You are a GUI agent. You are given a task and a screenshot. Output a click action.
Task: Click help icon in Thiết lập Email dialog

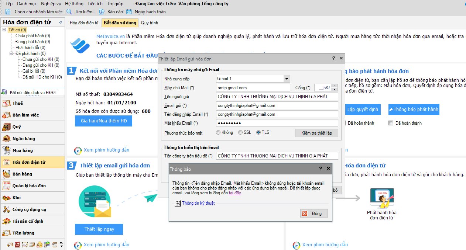[333, 58]
